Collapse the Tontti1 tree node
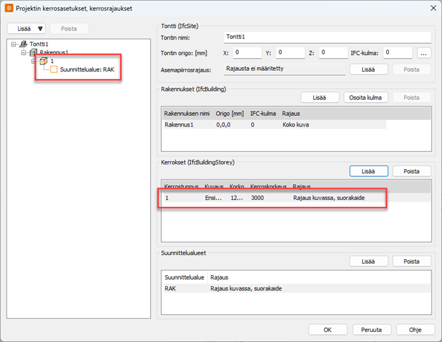 (x=15, y=44)
